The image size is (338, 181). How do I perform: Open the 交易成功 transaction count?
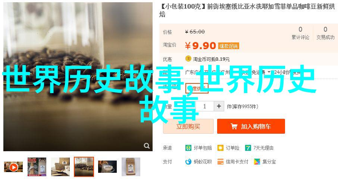coord(325,33)
